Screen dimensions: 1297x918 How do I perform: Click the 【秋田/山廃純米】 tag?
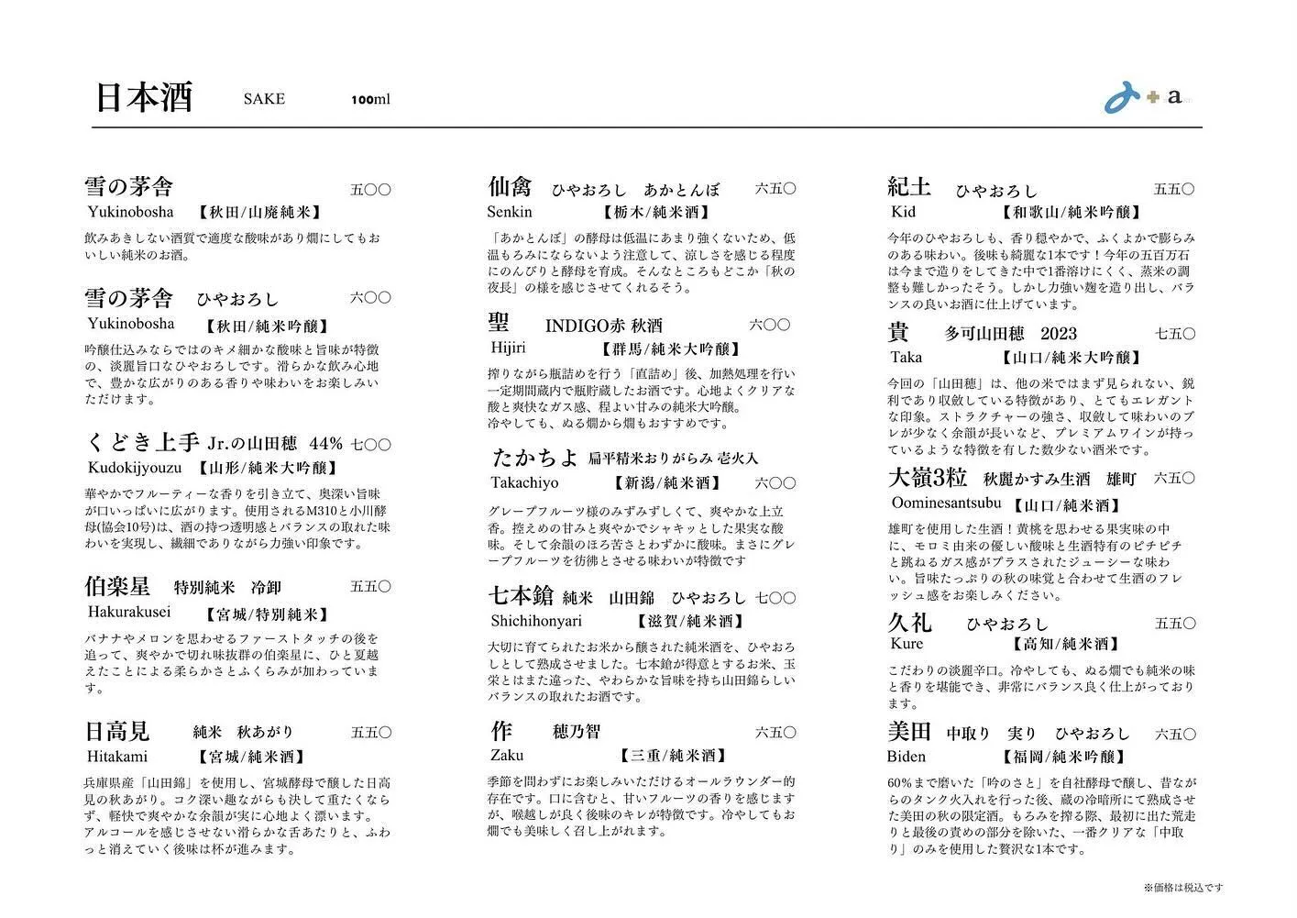coord(259,212)
